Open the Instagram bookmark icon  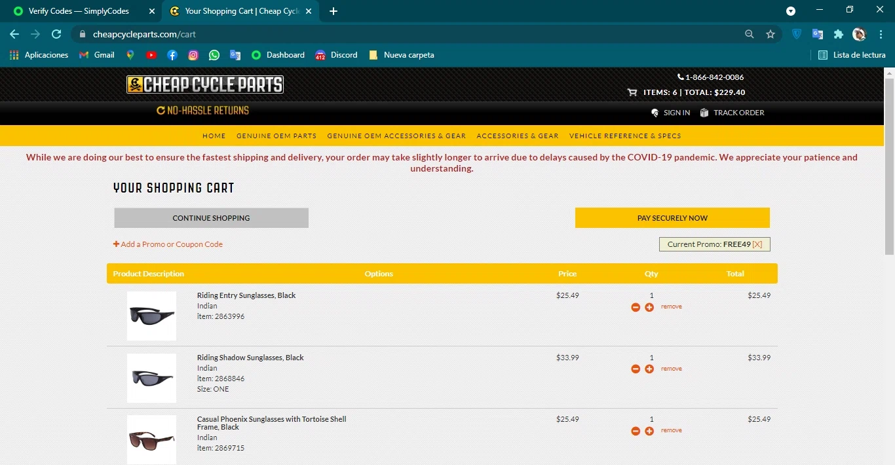(x=193, y=55)
